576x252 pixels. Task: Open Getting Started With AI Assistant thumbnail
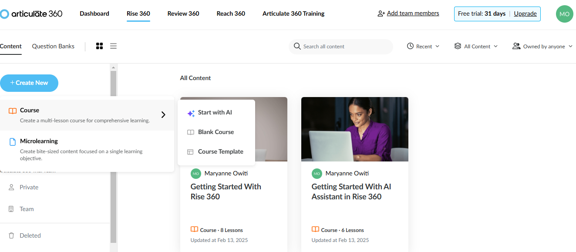pyautogui.click(x=354, y=129)
